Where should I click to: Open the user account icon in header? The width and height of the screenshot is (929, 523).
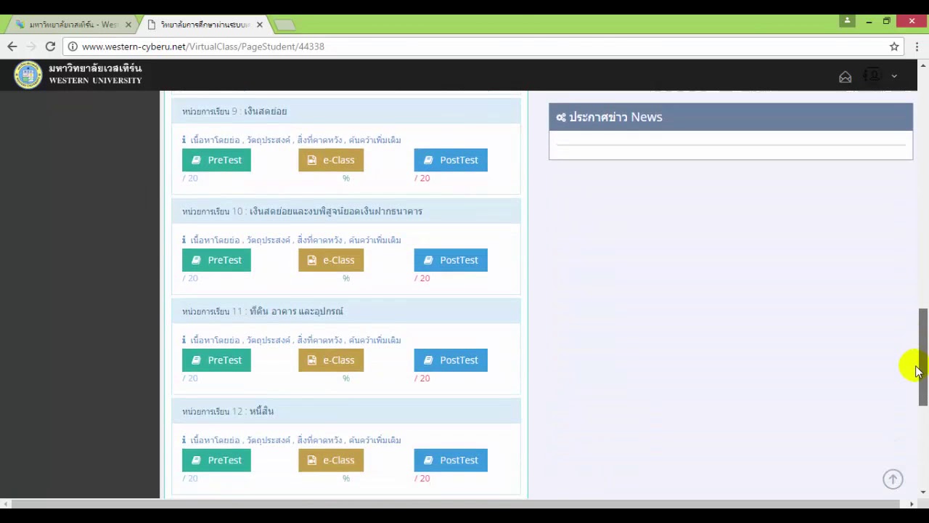coord(872,76)
